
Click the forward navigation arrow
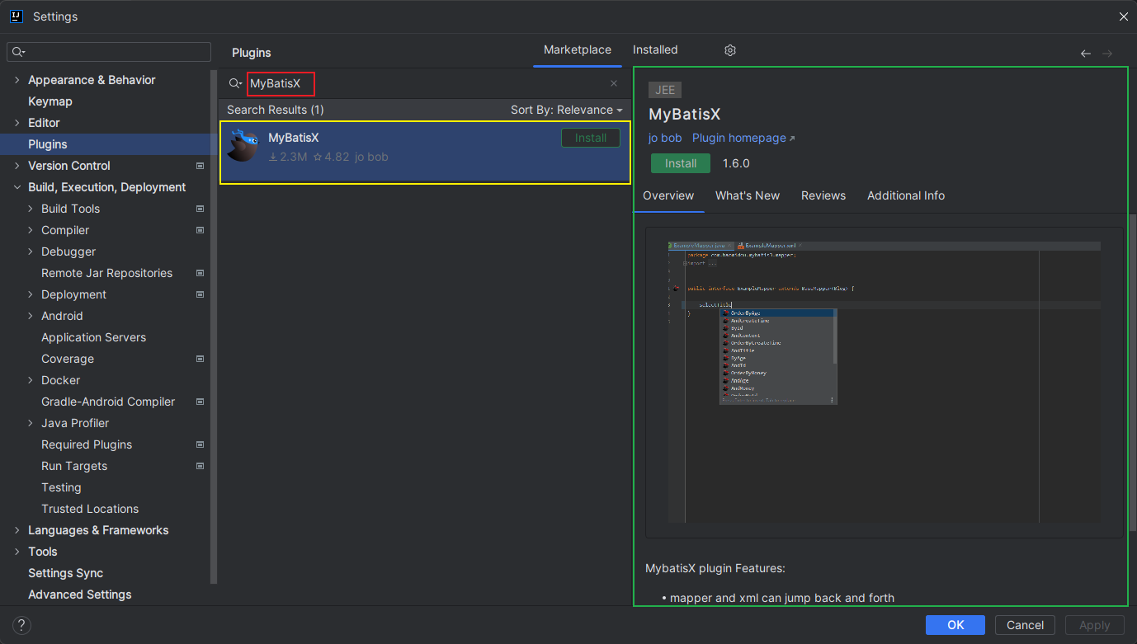[x=1107, y=54]
